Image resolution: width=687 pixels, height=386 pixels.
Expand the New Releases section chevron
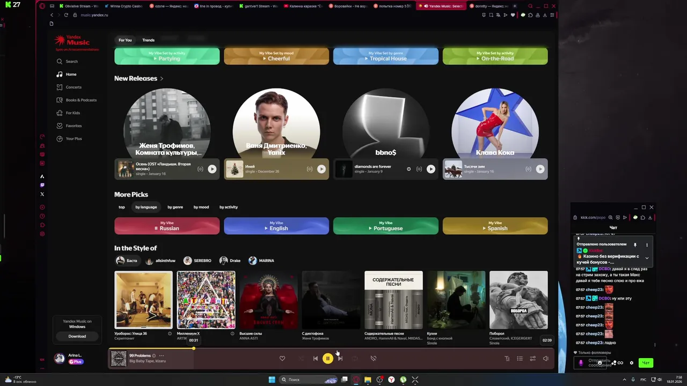pos(162,78)
